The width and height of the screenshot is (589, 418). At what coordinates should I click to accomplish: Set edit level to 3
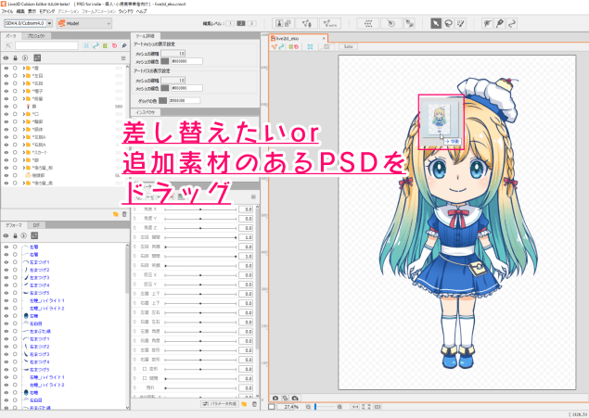point(252,23)
